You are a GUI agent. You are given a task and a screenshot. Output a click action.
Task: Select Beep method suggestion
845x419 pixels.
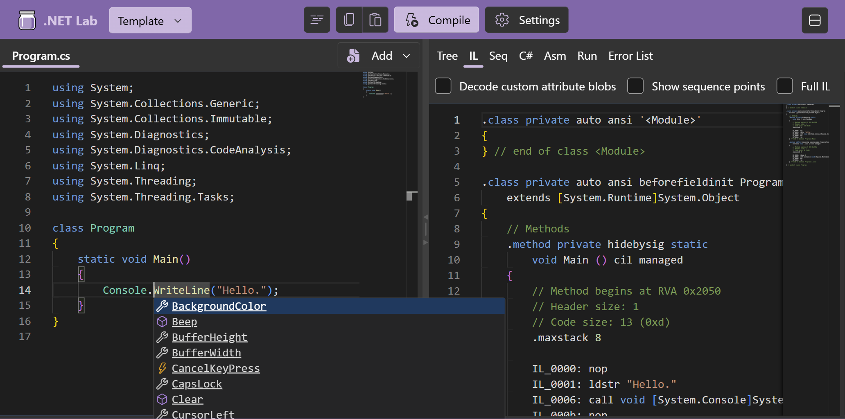click(329, 322)
